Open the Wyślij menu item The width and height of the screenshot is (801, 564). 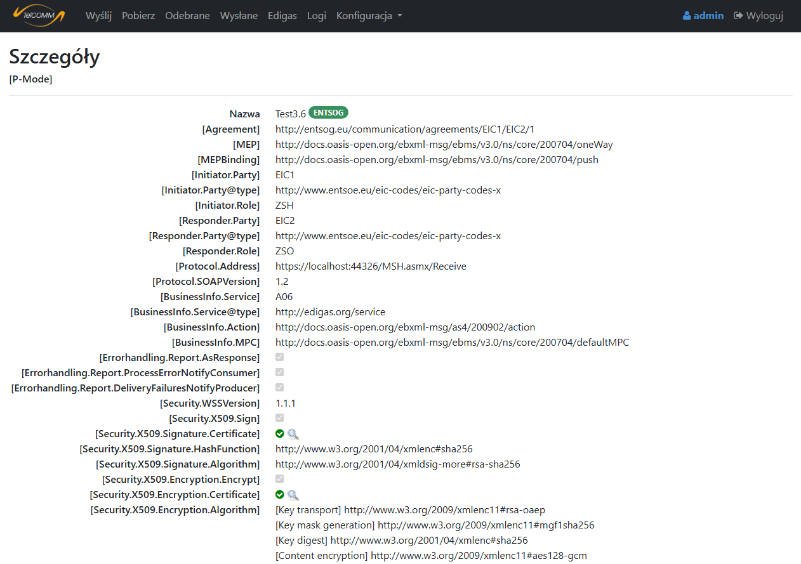coord(98,16)
